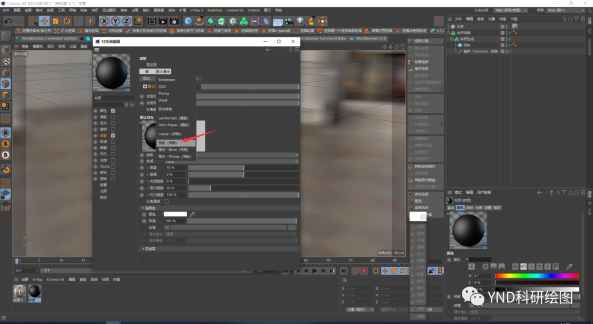This screenshot has height=324, width=593.
Task: Expand the 层遮罩 section
Action: click(143, 249)
